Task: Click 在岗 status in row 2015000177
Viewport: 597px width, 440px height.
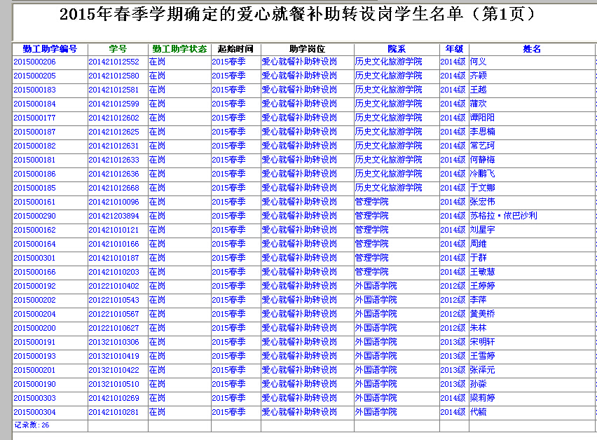Action: click(157, 118)
